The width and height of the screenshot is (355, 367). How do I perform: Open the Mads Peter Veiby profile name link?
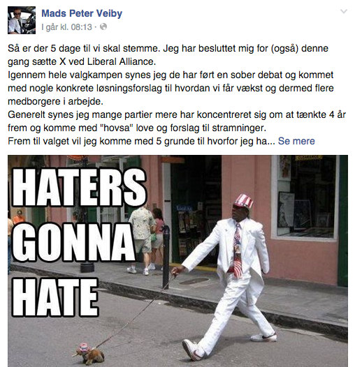(82, 13)
